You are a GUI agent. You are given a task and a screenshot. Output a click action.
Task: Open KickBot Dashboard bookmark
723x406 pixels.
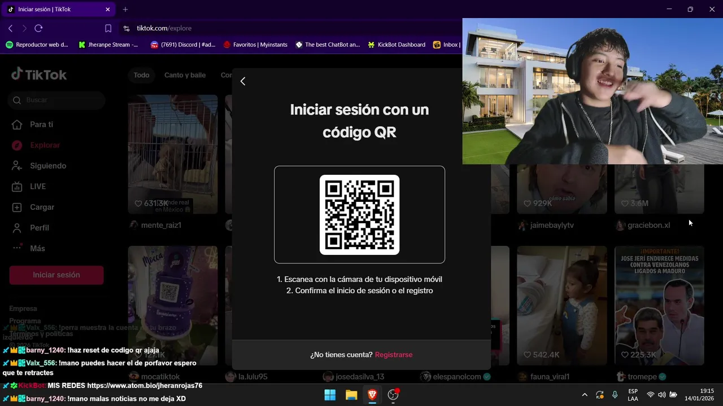397,45
